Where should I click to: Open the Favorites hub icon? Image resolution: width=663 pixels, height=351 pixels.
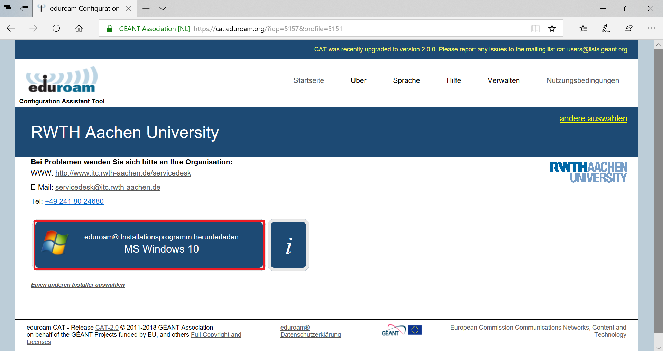point(583,28)
